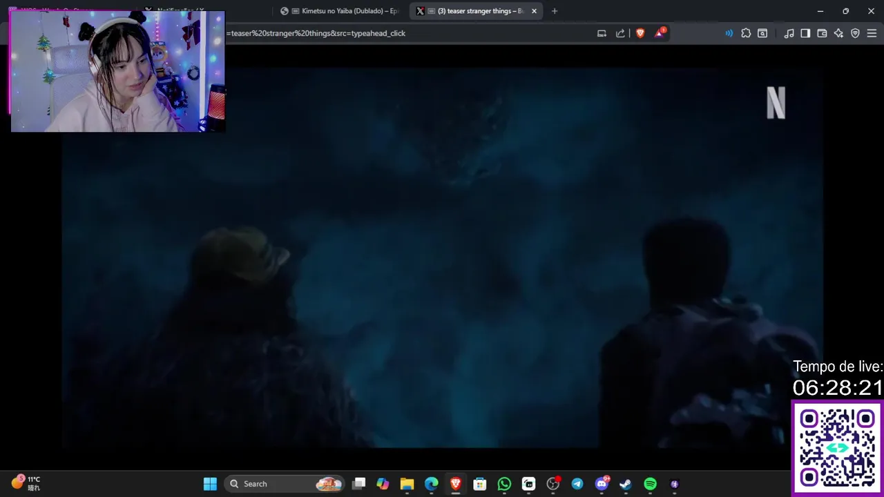
Task: Click the Brave browser taskbar icon
Action: (456, 484)
